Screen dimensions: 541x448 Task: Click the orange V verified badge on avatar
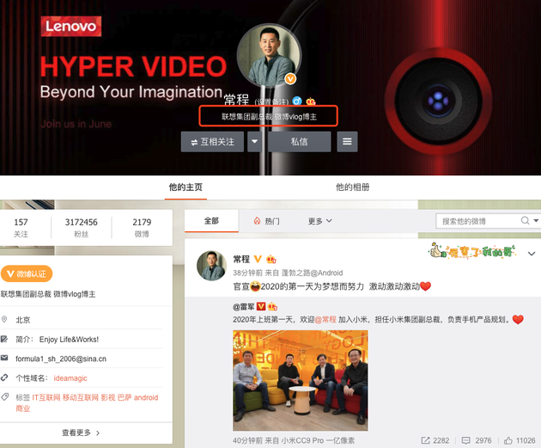point(290,79)
